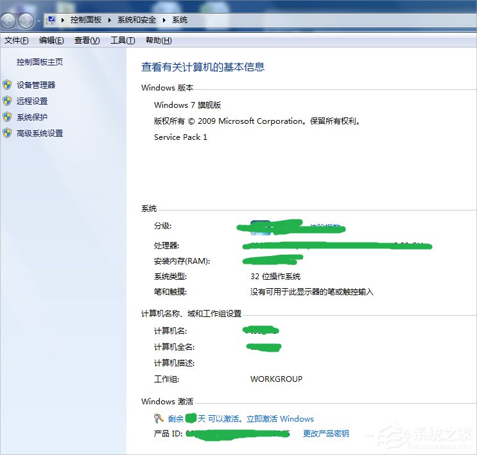This screenshot has height=455, width=477.
Task: Open the 查看(V) menu
Action: point(87,40)
